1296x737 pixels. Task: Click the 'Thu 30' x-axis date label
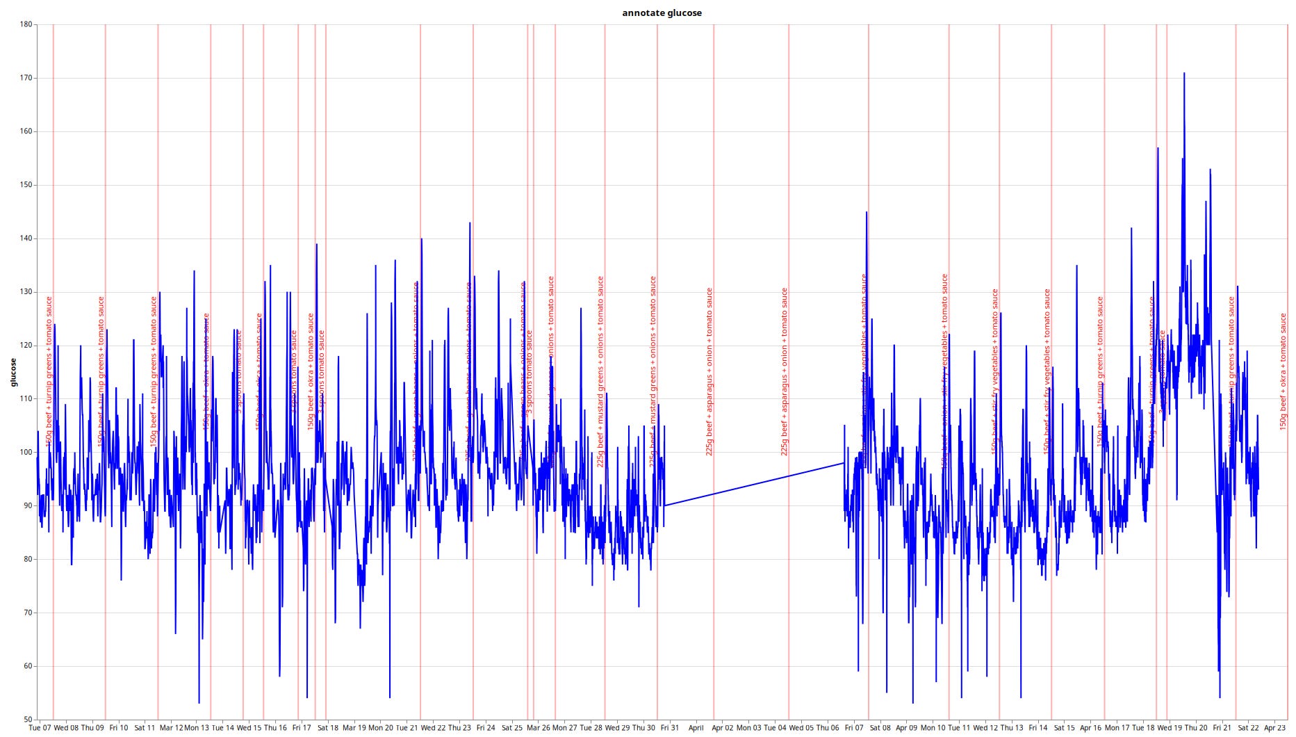click(x=643, y=729)
